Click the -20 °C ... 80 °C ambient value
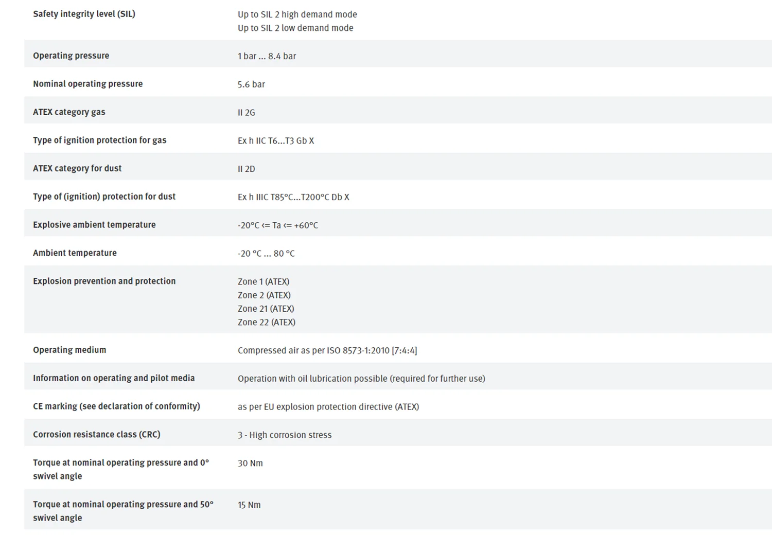 coord(266,254)
